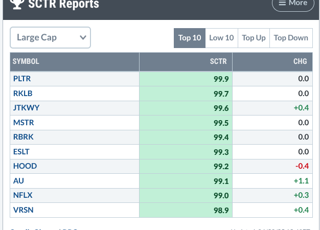Open the AU symbol link
The height and width of the screenshot is (230, 320).
click(18, 181)
